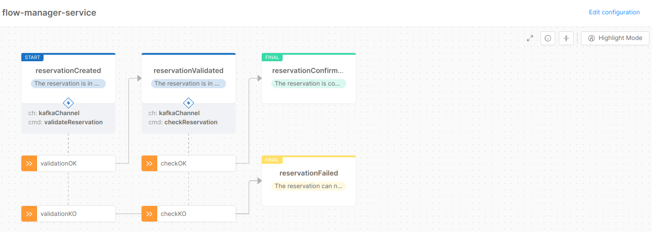652x232 pixels.
Task: Toggle Highlight Mode
Action: (615, 38)
